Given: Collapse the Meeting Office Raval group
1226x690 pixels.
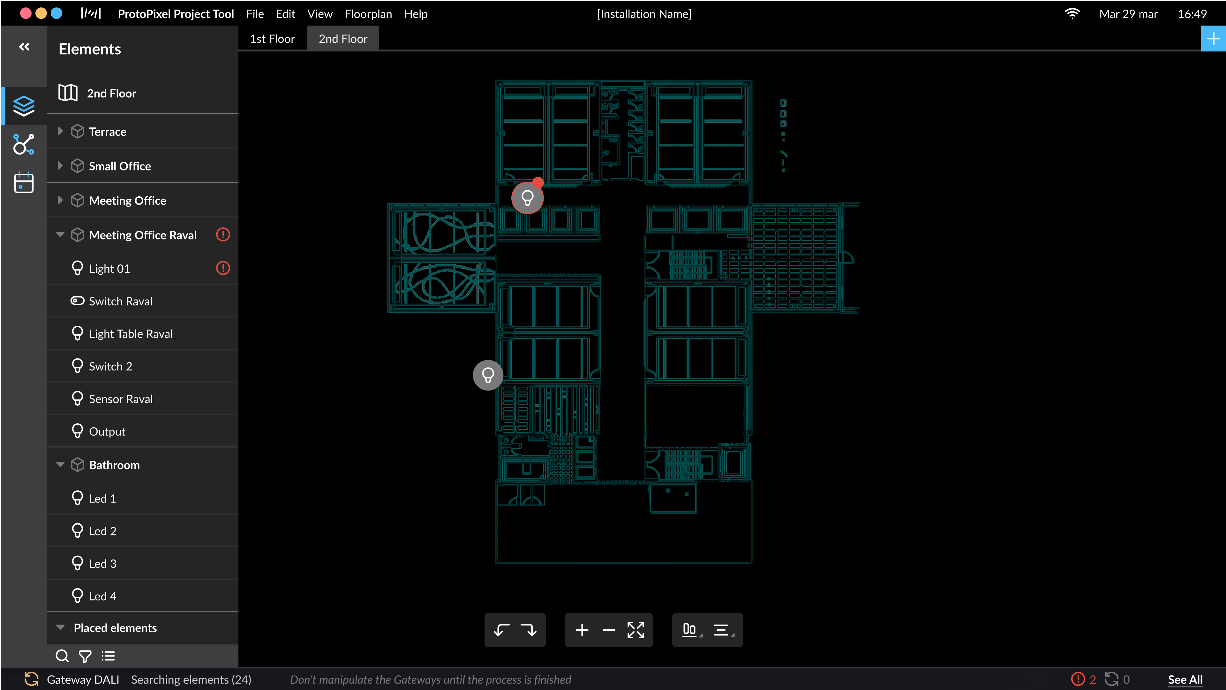Looking at the screenshot, I should (x=60, y=234).
